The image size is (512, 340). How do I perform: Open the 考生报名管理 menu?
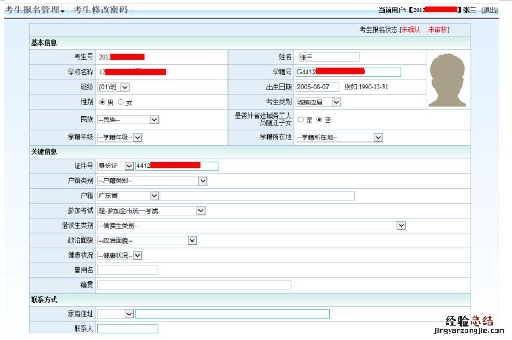pos(35,10)
